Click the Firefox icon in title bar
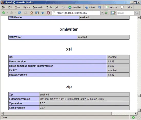This screenshot has height=120, width=141. pos(2,2)
